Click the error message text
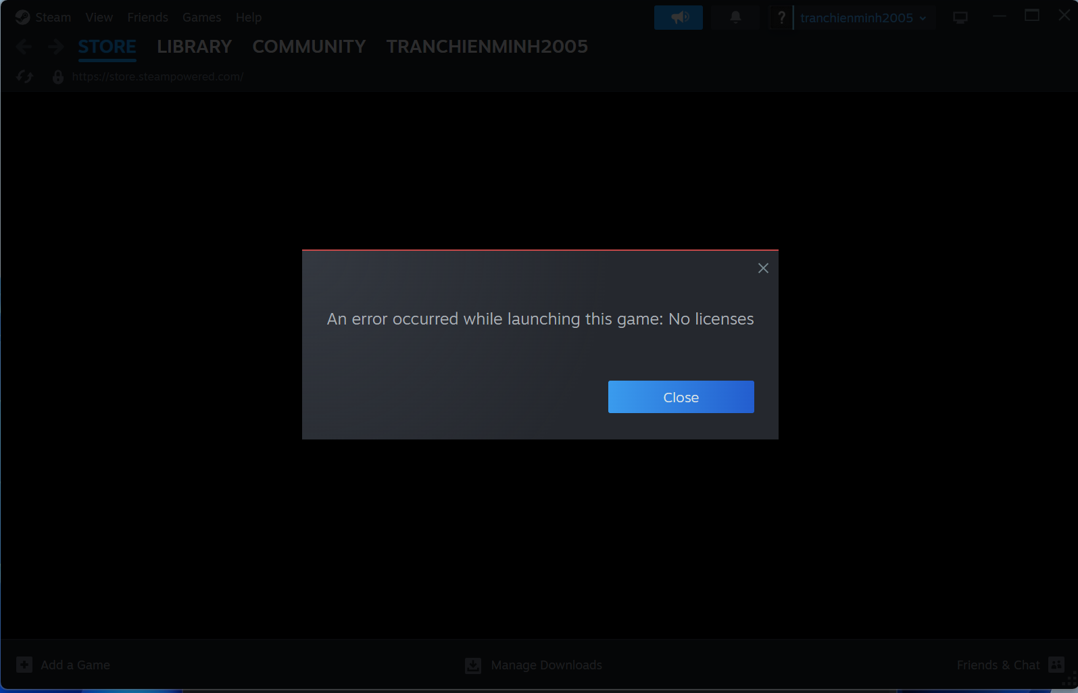The image size is (1078, 693). [540, 319]
